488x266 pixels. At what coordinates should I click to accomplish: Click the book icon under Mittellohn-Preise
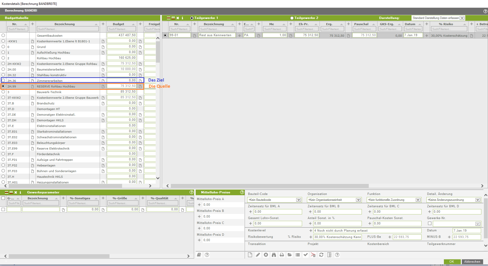tap(199, 255)
